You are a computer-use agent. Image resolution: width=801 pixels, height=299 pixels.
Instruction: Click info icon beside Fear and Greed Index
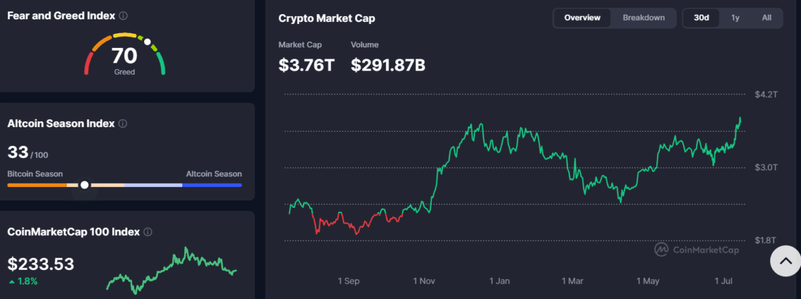click(x=123, y=15)
